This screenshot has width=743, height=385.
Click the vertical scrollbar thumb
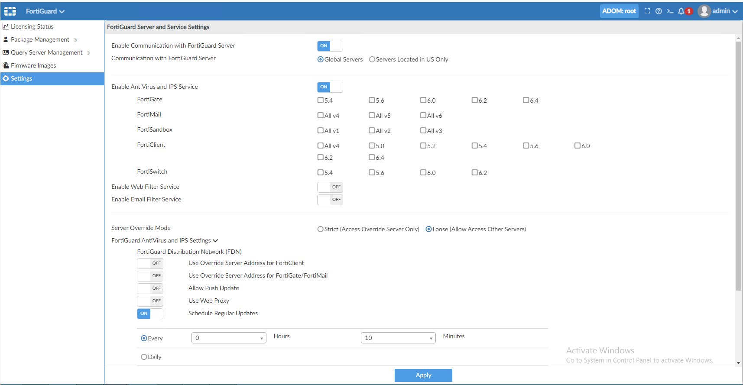(738, 166)
